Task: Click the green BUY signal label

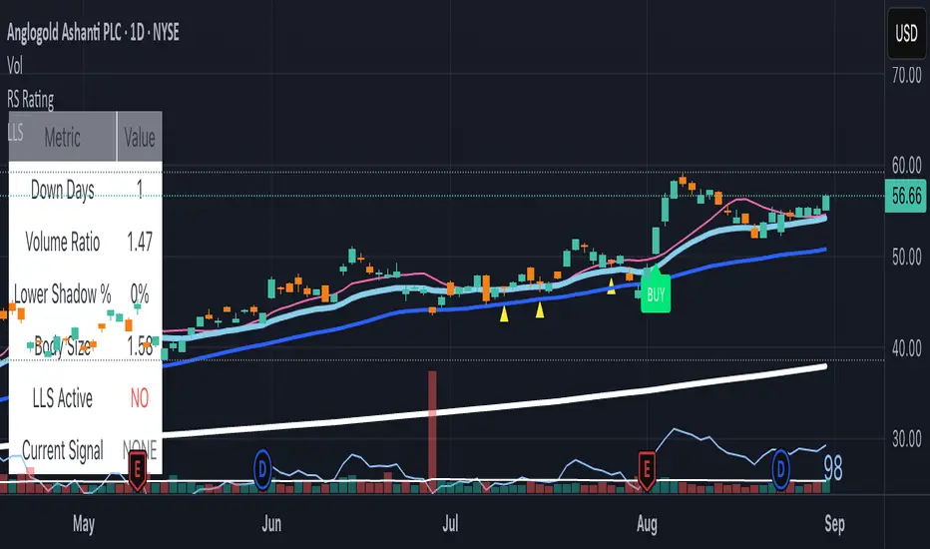Action: [x=656, y=293]
